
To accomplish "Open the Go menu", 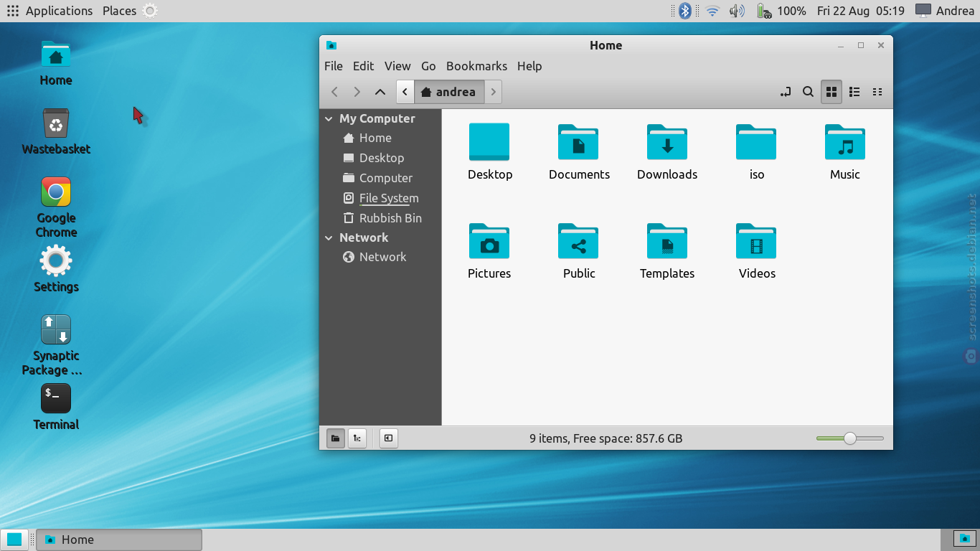I will (x=428, y=66).
